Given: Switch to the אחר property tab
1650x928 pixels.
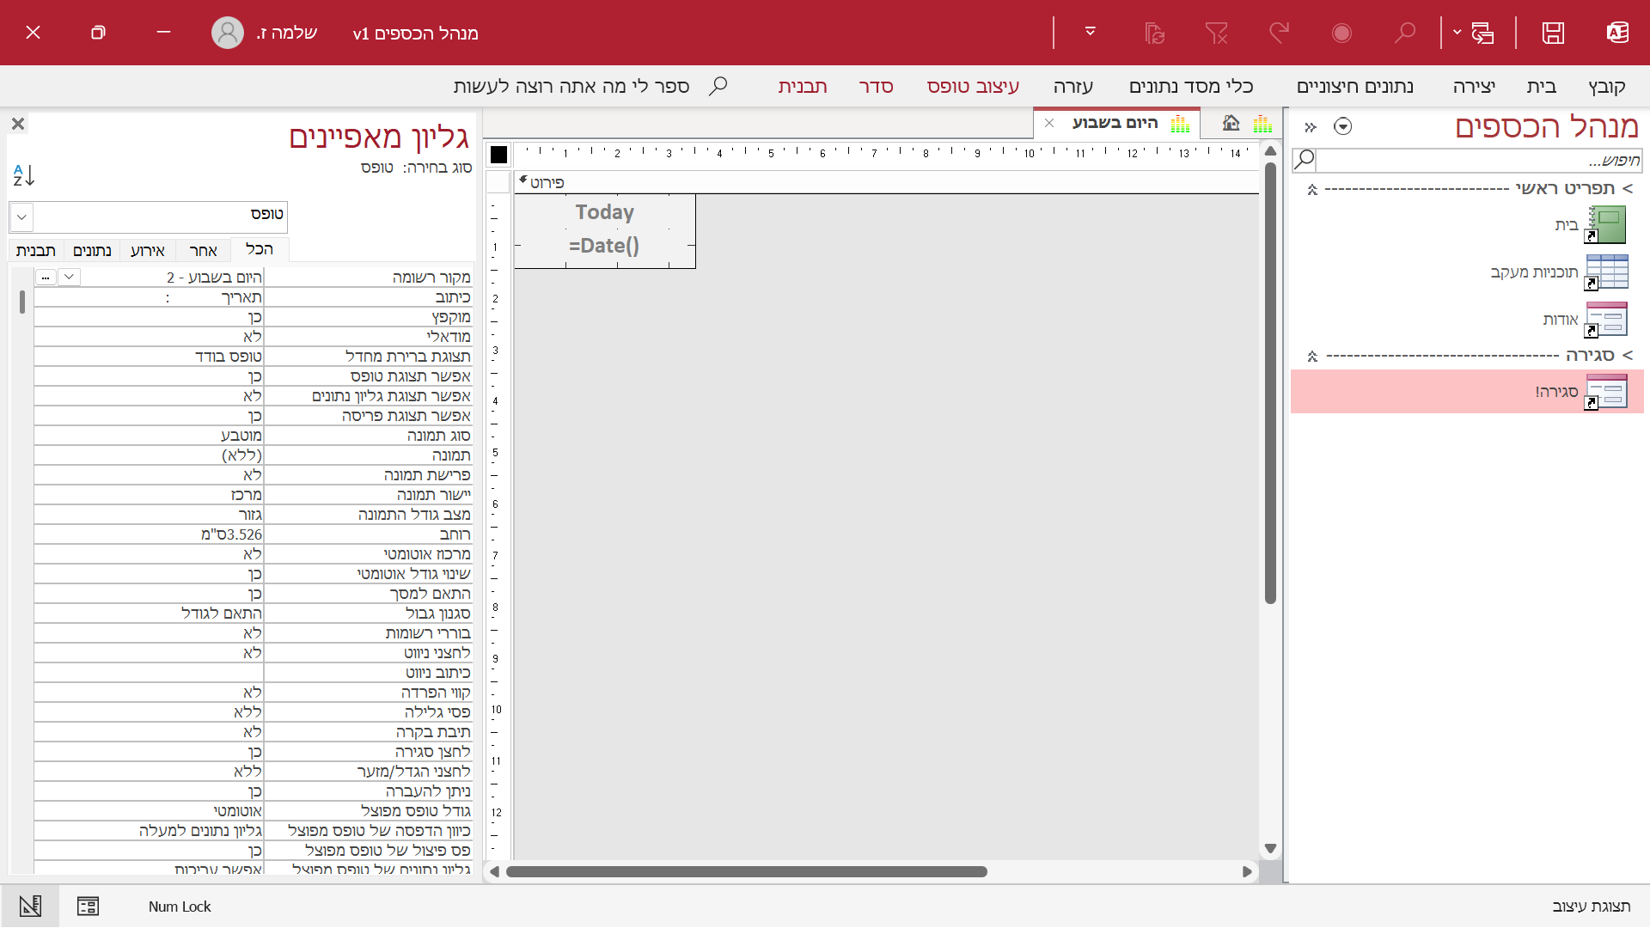Looking at the screenshot, I should pos(203,251).
